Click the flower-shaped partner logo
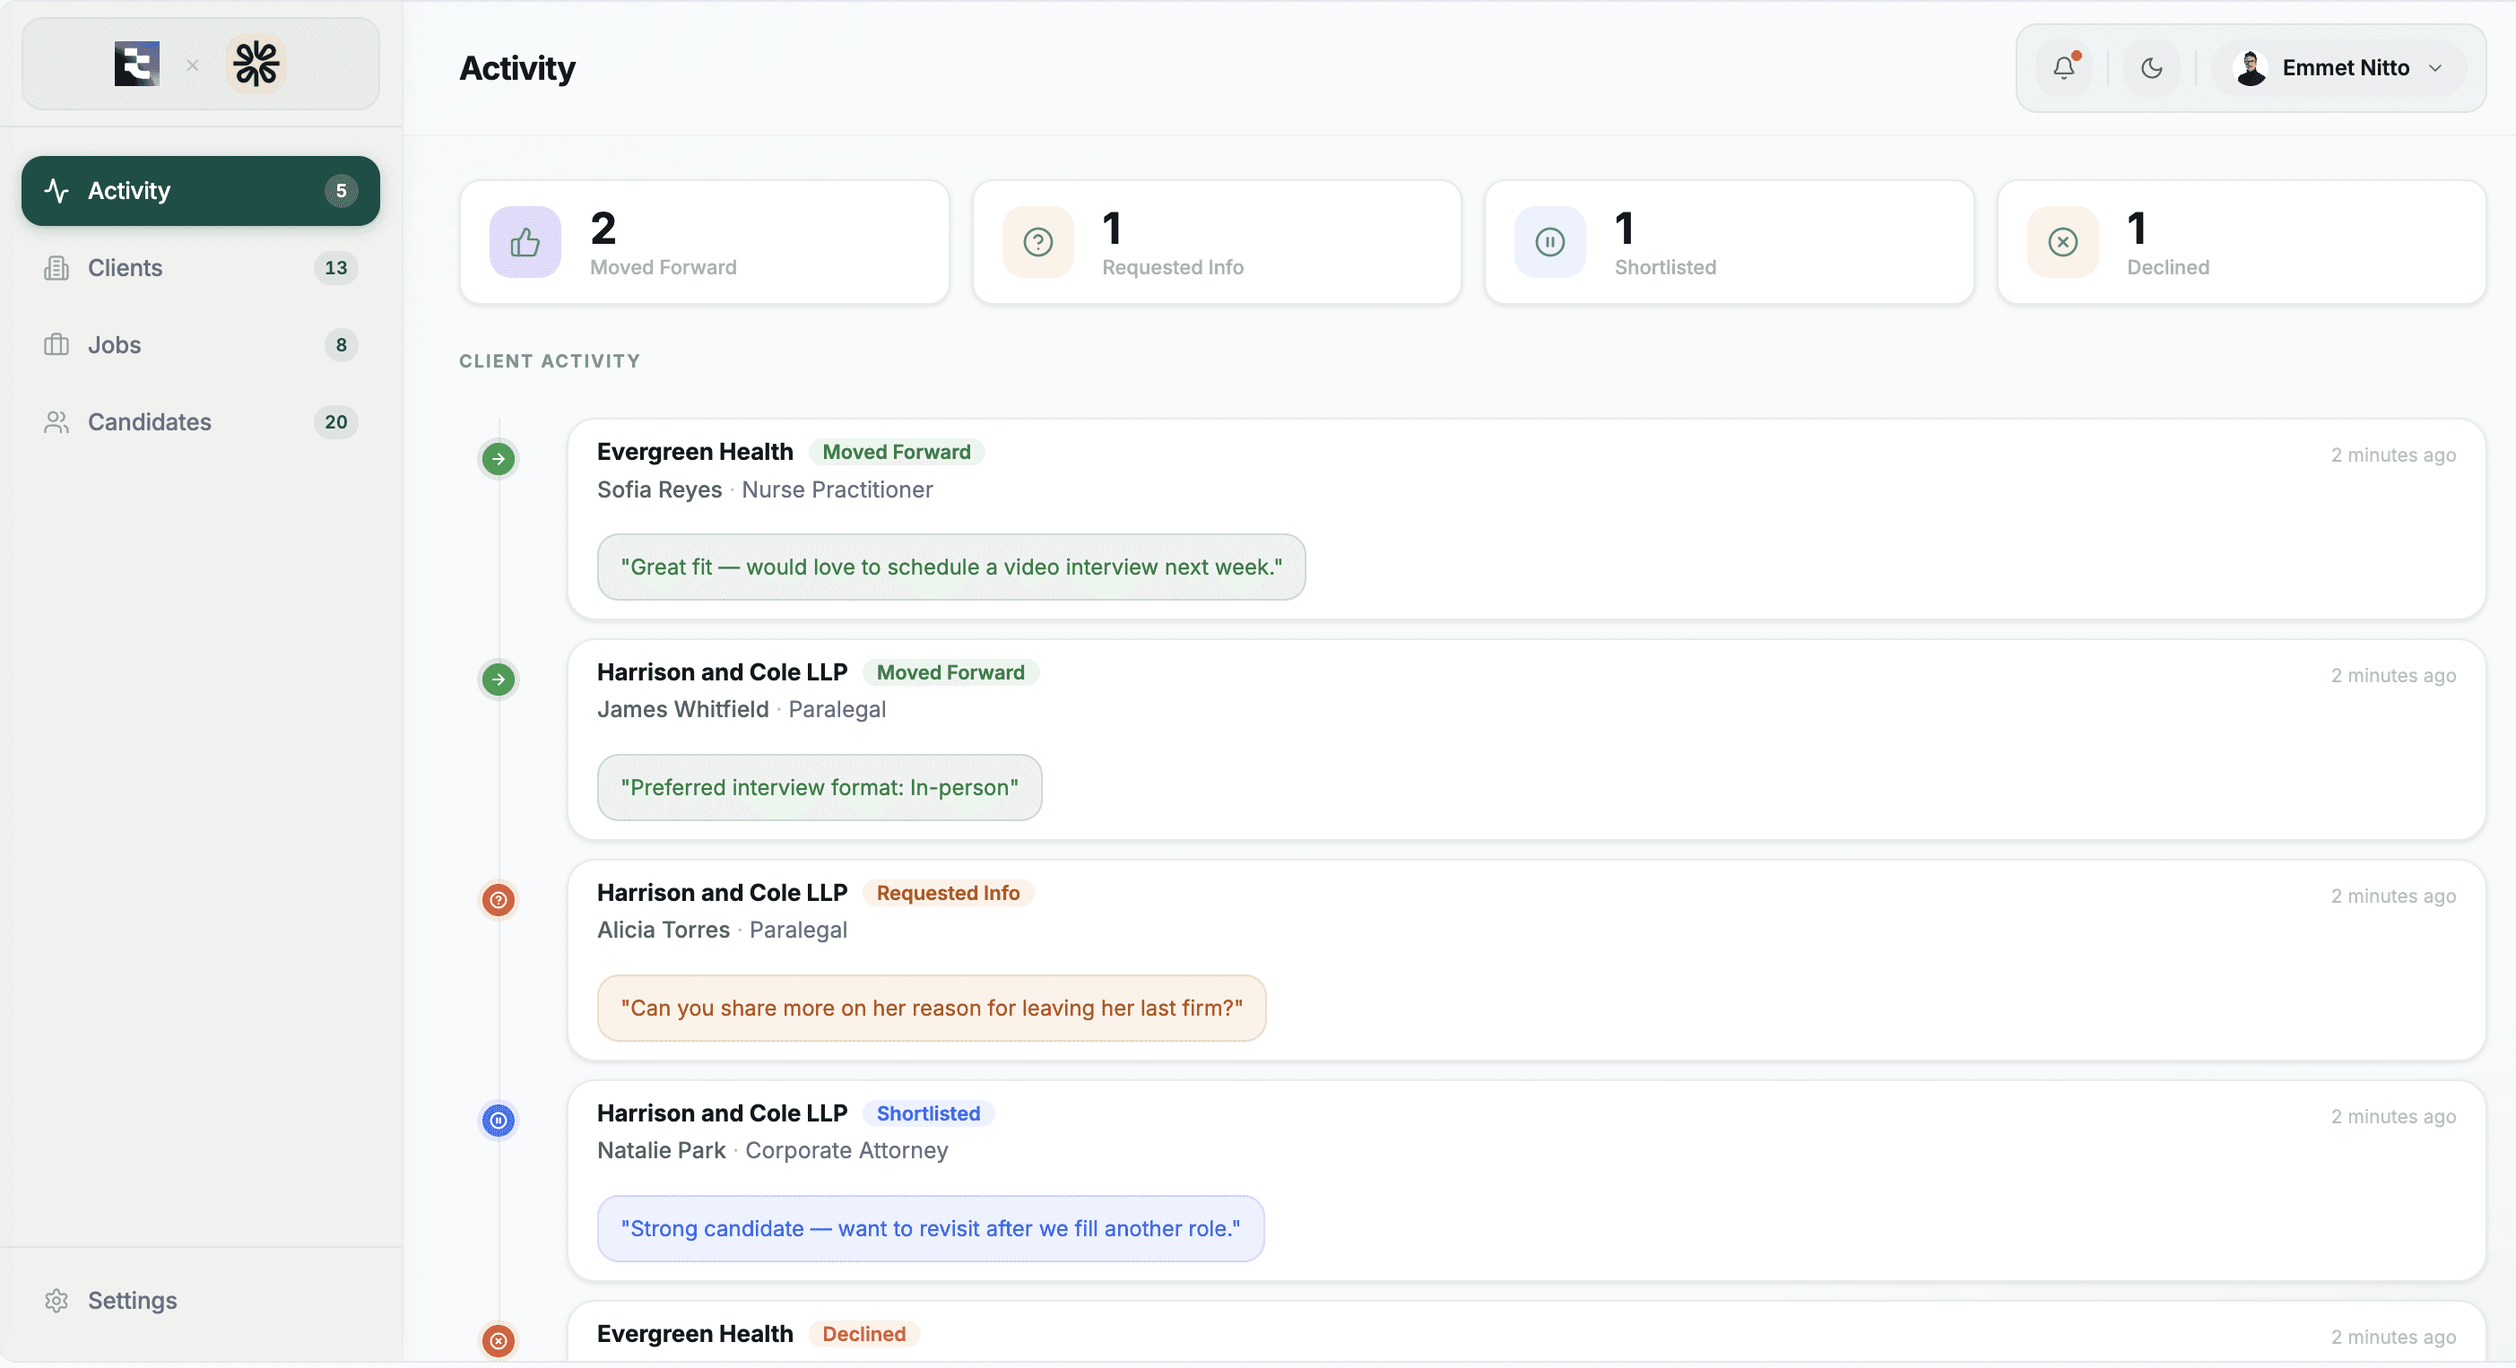This screenshot has width=2516, height=1368. pos(256,65)
